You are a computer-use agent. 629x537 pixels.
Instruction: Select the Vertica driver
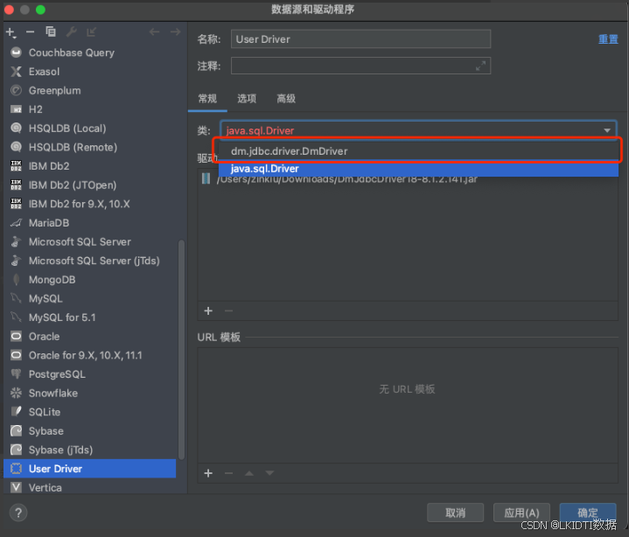click(x=90, y=487)
